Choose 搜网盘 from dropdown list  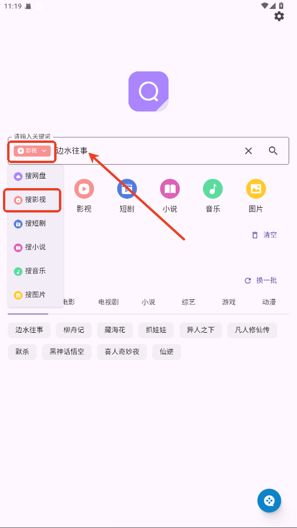35,176
